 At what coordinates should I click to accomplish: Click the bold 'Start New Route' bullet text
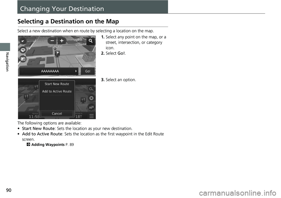pos(38,128)
